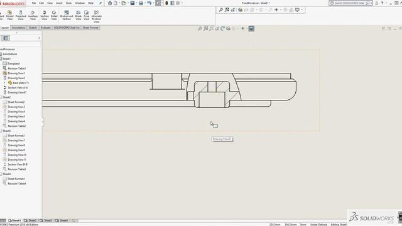This screenshot has height=226, width=402.
Task: Open the display monitor dropdown in floating toolbar
Action: (x=301, y=10)
